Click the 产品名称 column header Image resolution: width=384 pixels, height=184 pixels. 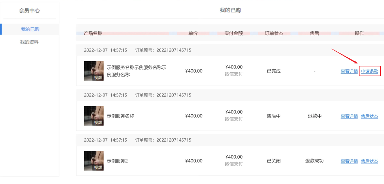pyautogui.click(x=93, y=34)
